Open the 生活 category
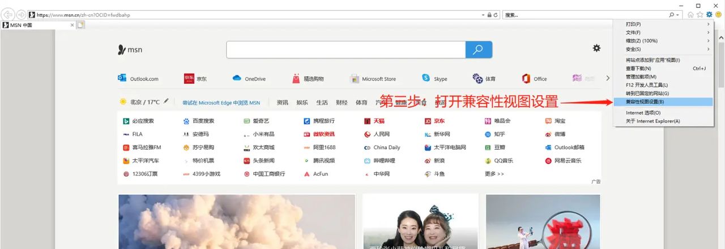This screenshot has height=249, width=725. pos(322,103)
